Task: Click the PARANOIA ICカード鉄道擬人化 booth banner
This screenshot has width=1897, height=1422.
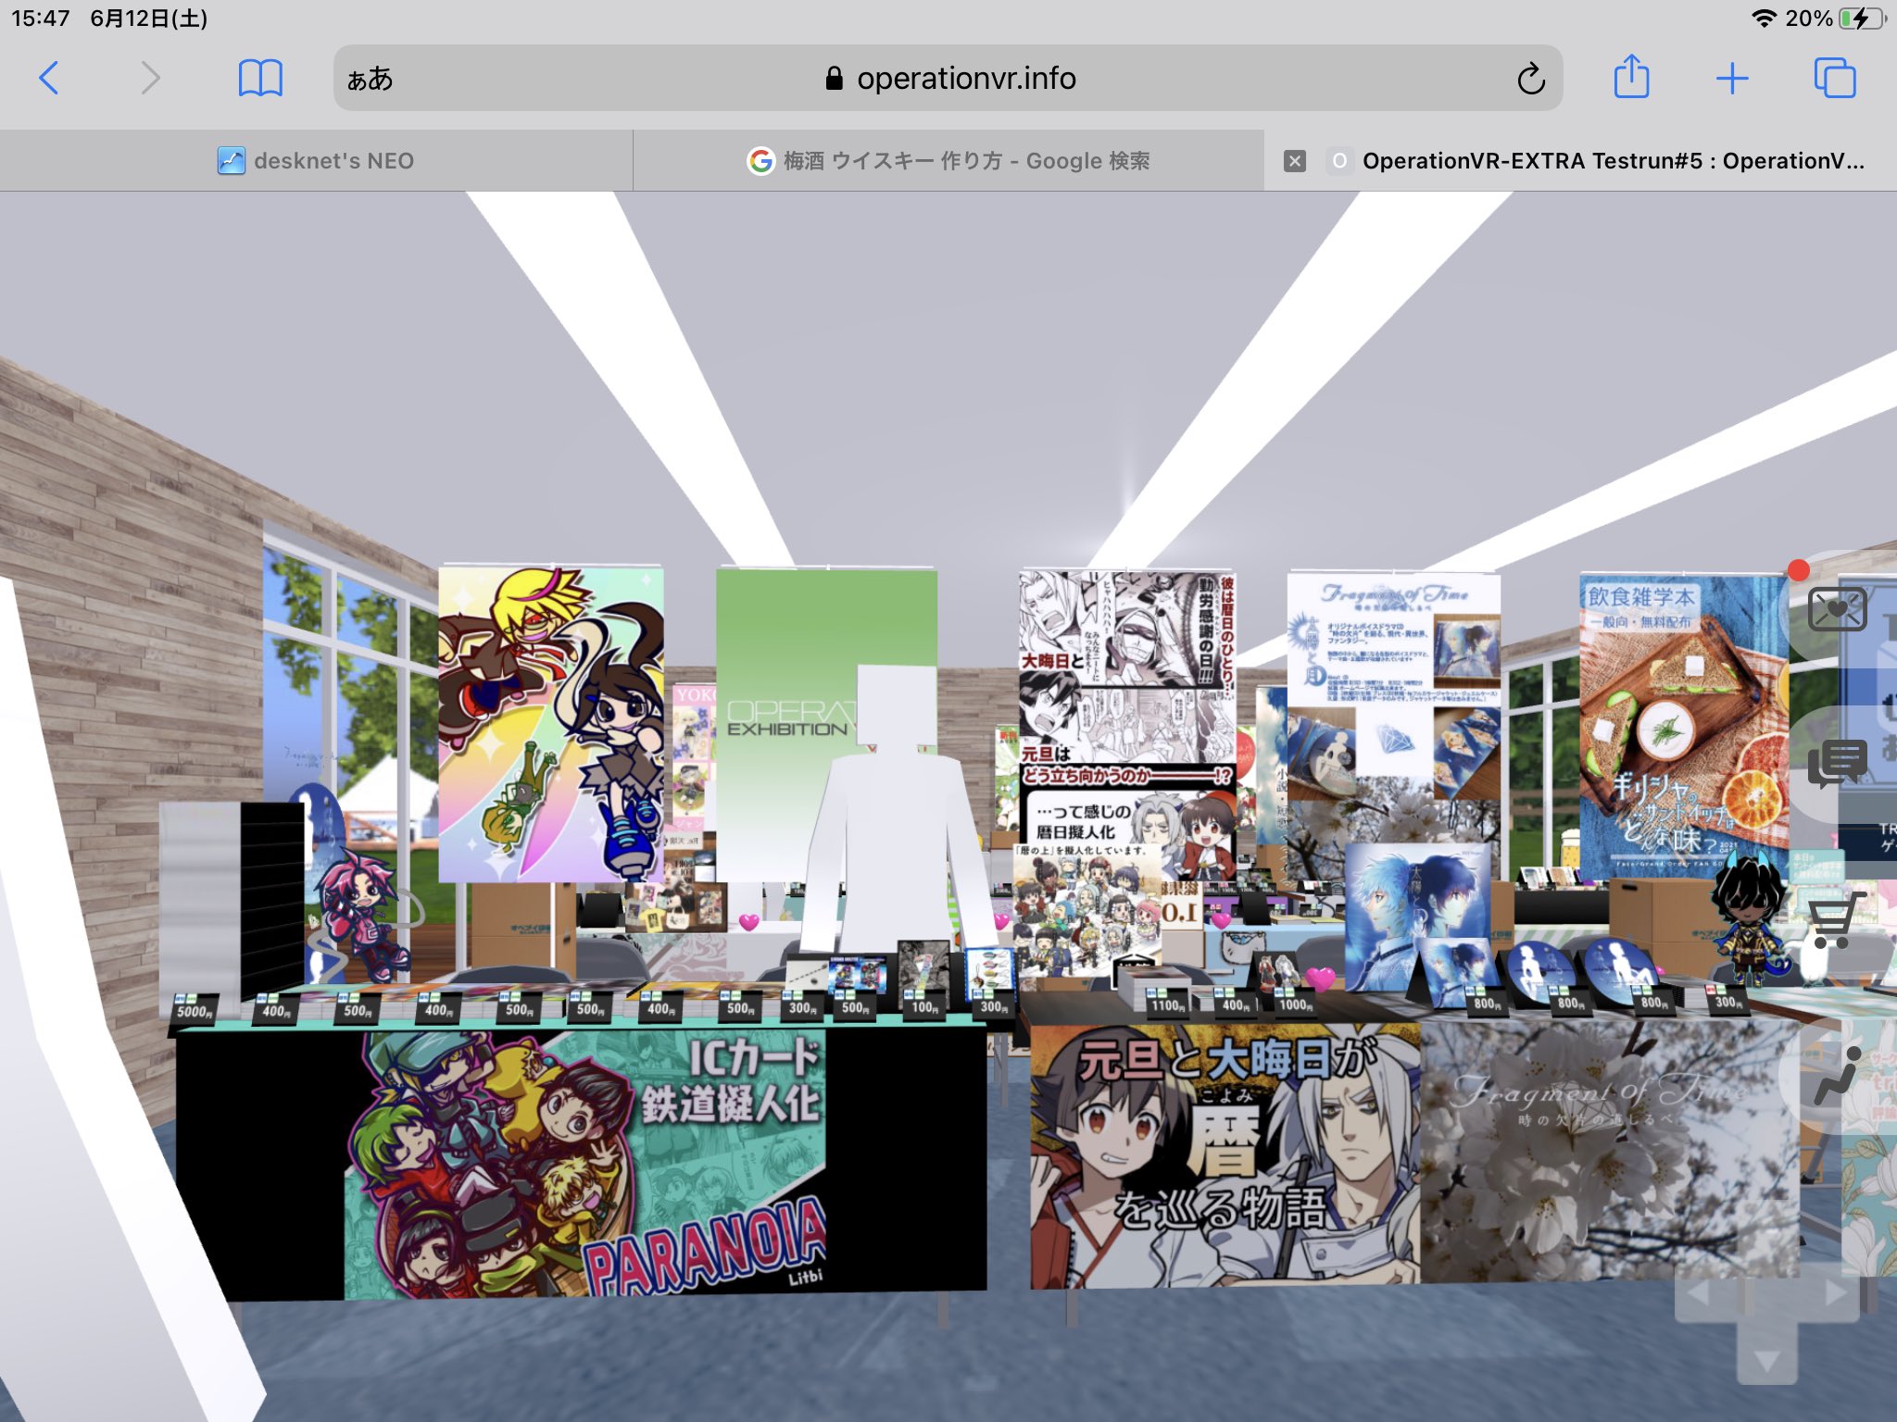Action: [584, 1162]
